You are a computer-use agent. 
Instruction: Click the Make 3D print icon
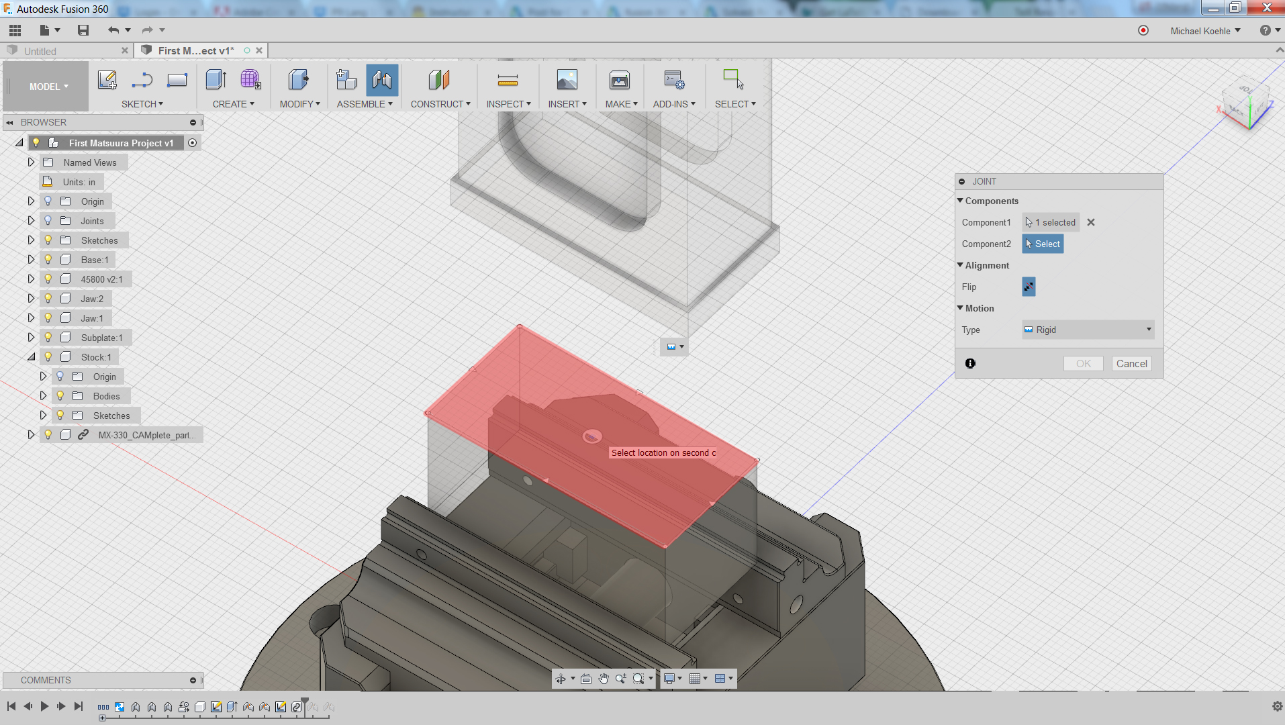pyautogui.click(x=620, y=80)
